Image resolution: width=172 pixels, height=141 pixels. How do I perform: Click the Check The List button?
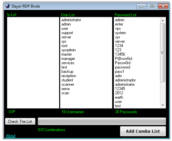click(x=20, y=121)
